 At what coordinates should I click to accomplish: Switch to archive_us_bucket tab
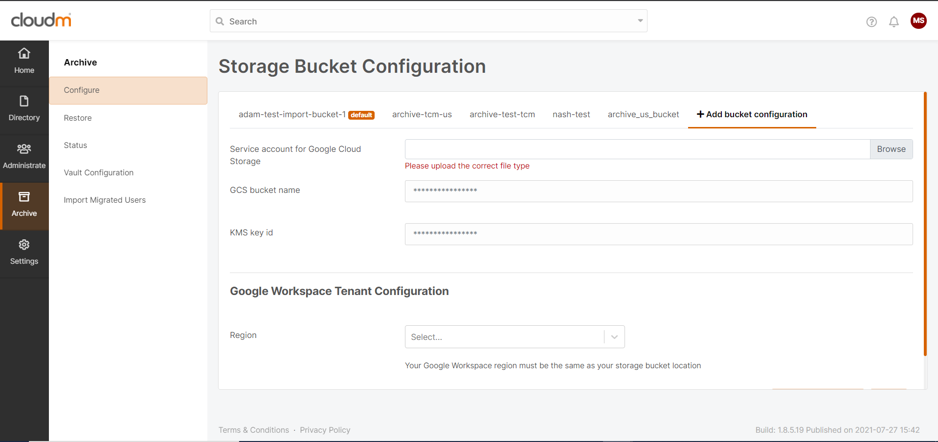(x=643, y=114)
